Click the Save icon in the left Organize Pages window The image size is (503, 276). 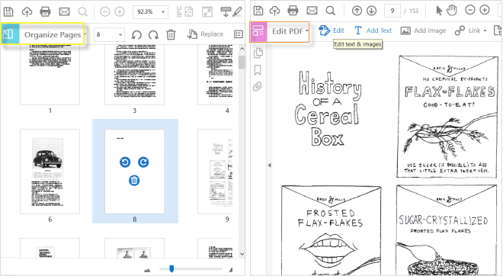8,12
